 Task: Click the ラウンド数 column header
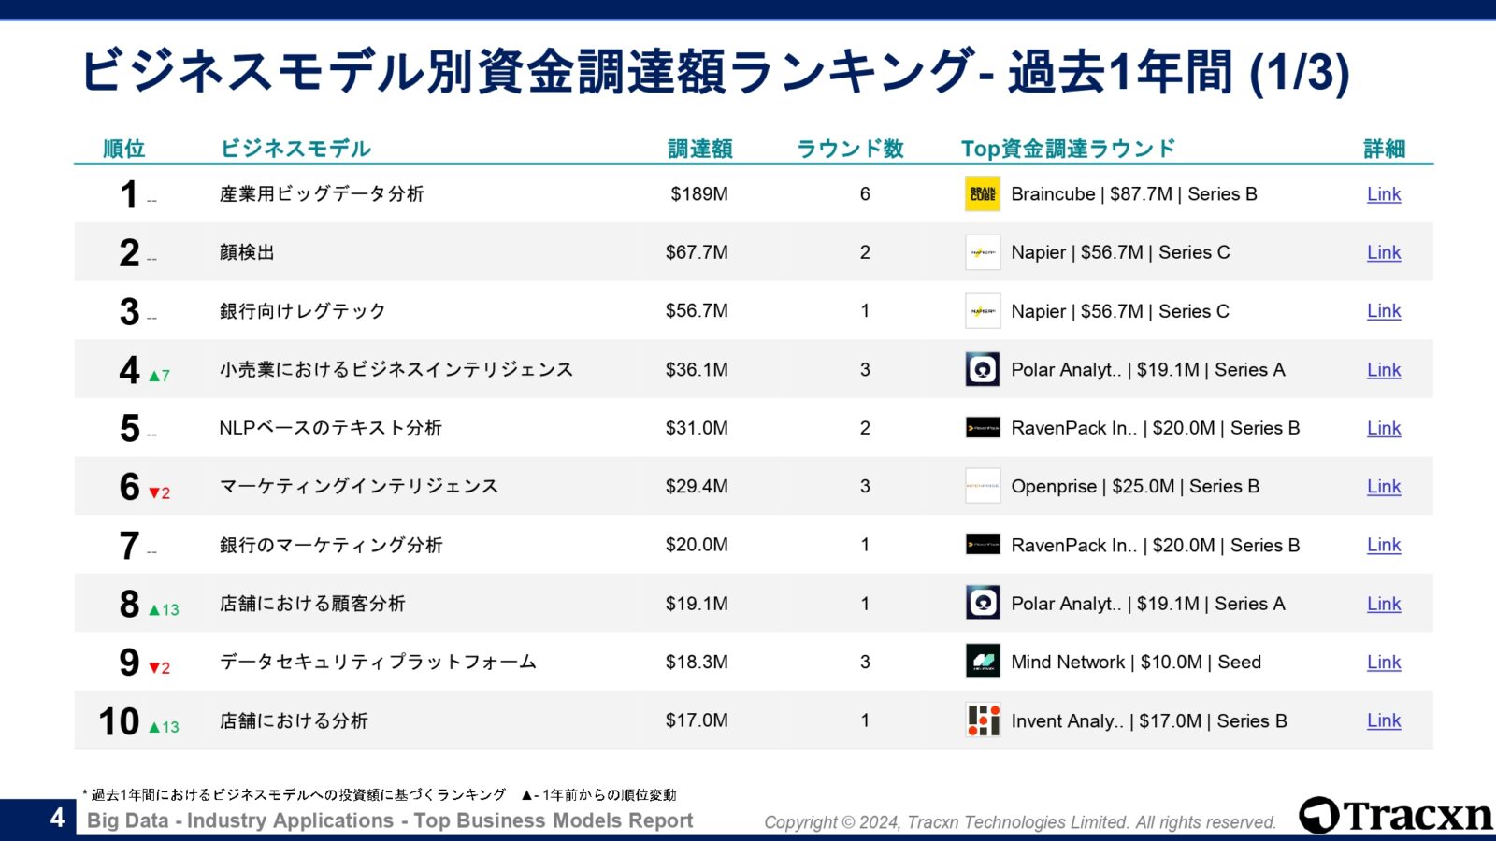click(x=850, y=149)
